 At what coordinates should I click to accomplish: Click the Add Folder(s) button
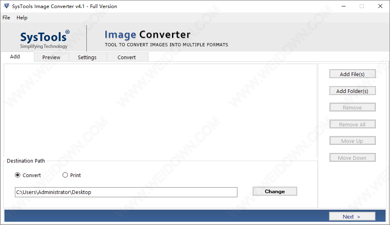click(352, 91)
